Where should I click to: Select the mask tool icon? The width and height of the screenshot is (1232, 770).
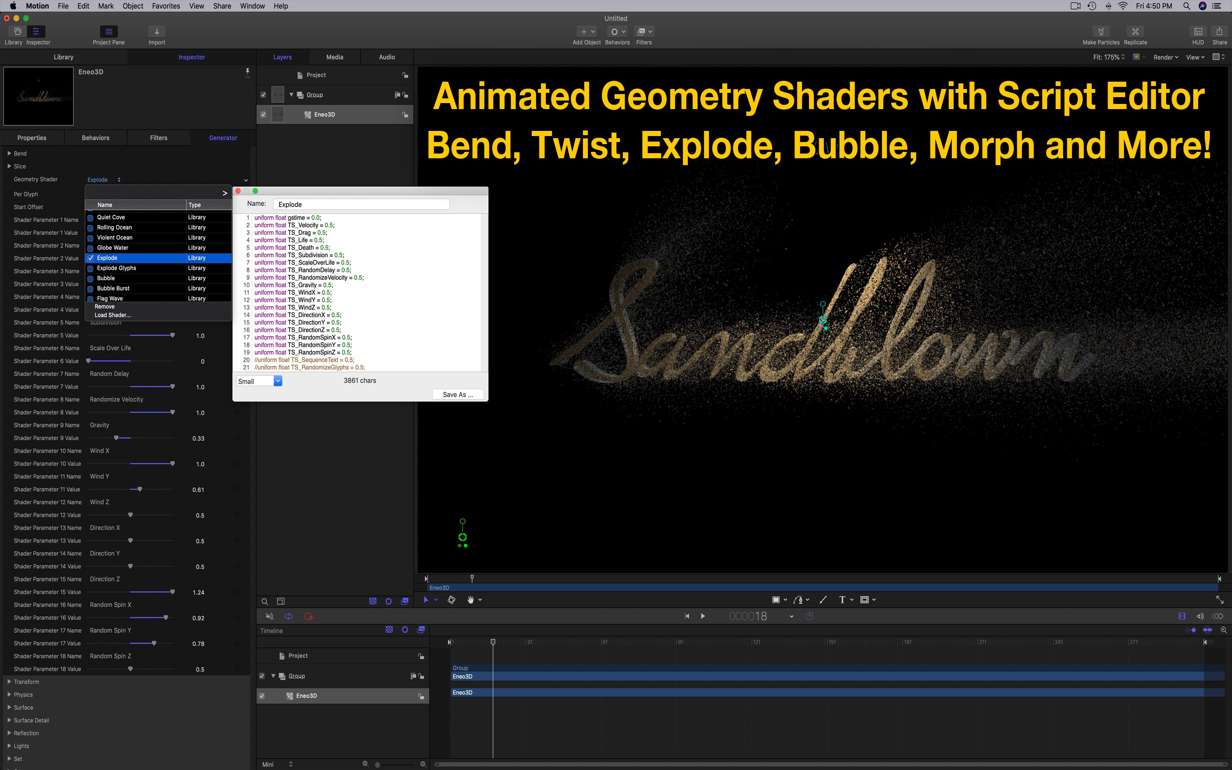click(x=865, y=600)
